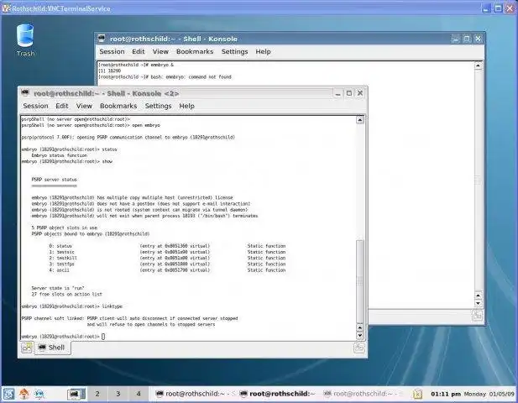Click the Konsole <2> title bar text
Screen dimensions: 518x403
click(106, 93)
